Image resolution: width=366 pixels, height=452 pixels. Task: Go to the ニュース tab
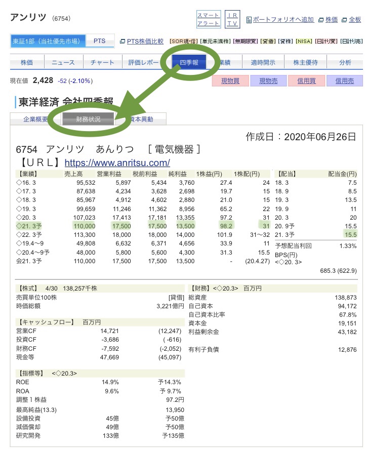[63, 62]
